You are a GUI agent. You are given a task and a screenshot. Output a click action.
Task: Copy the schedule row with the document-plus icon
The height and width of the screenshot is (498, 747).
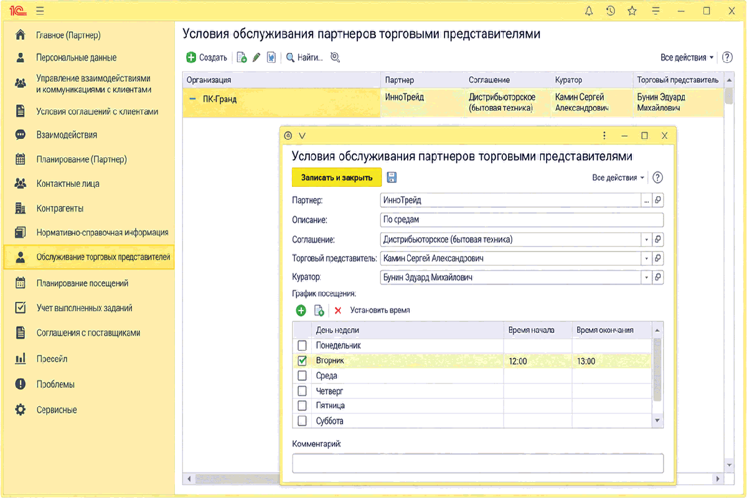pos(319,310)
